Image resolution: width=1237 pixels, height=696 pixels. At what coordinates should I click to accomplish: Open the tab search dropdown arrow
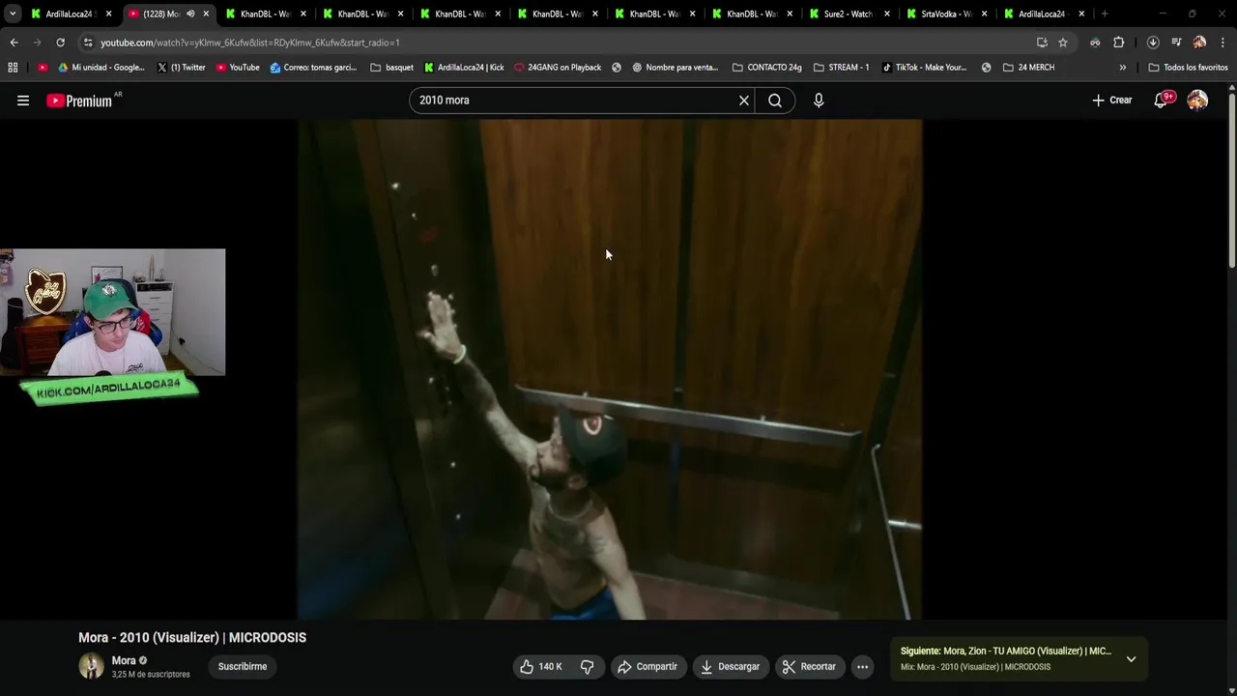(x=13, y=14)
